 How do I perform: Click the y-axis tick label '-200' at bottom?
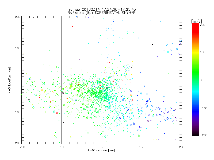coord(17,143)
